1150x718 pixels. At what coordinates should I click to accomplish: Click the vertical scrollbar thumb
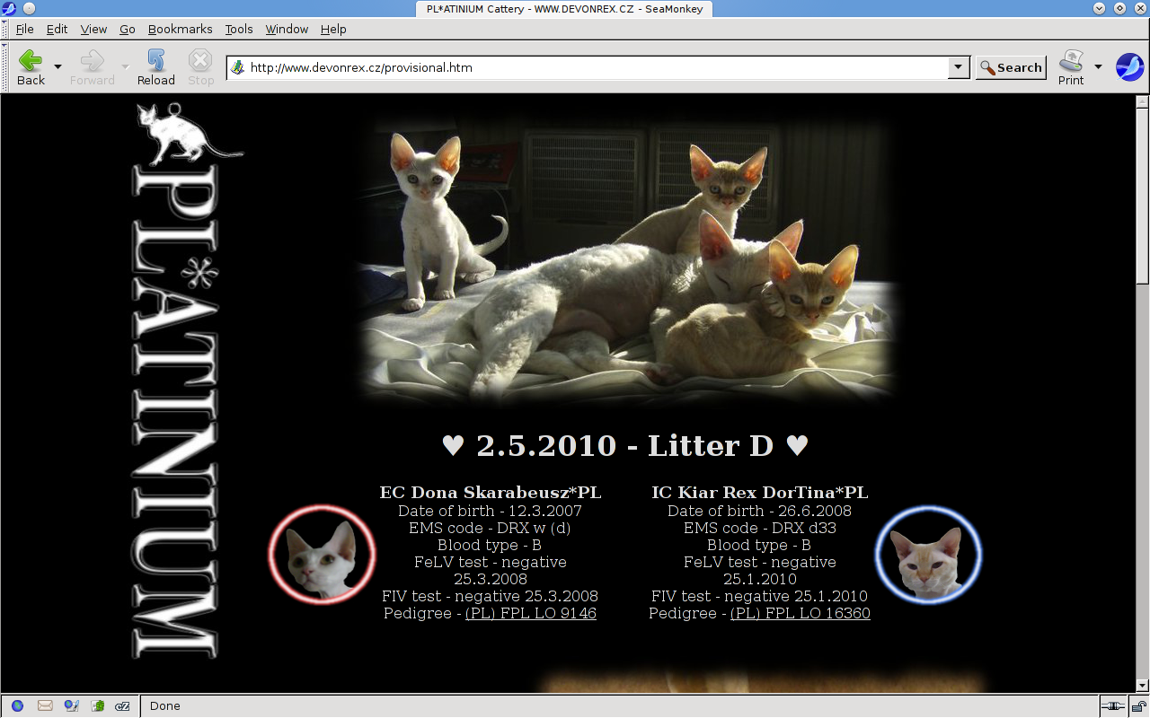tap(1143, 195)
